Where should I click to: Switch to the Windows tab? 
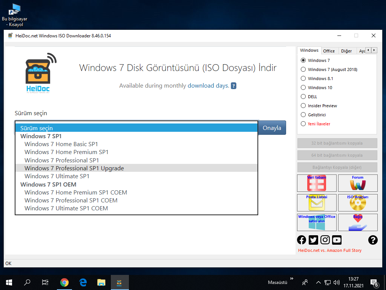(x=309, y=50)
